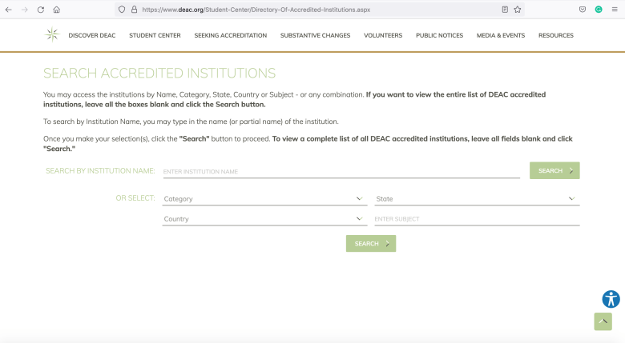
Task: Click the back-to-top arrow button
Action: pyautogui.click(x=603, y=321)
